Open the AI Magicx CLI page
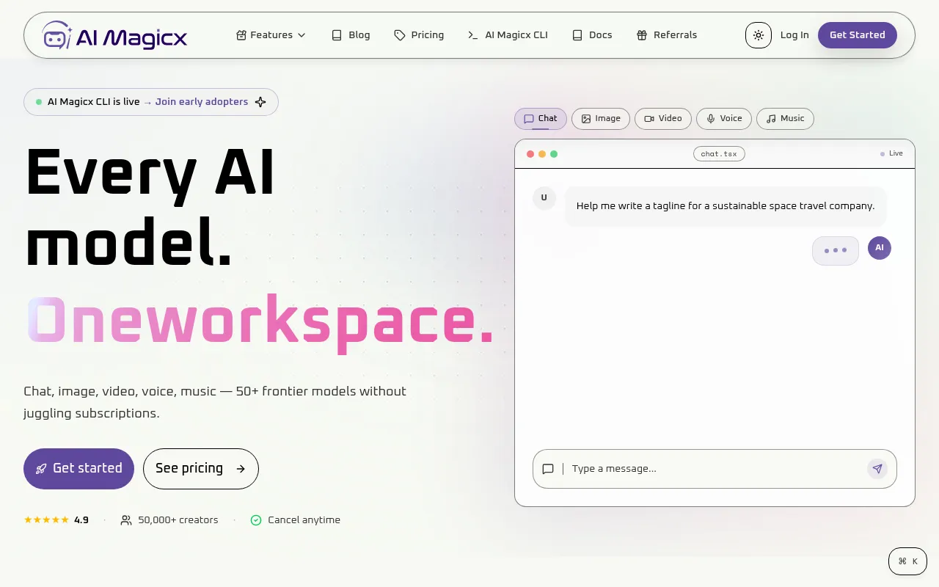The width and height of the screenshot is (939, 587). pyautogui.click(x=508, y=35)
